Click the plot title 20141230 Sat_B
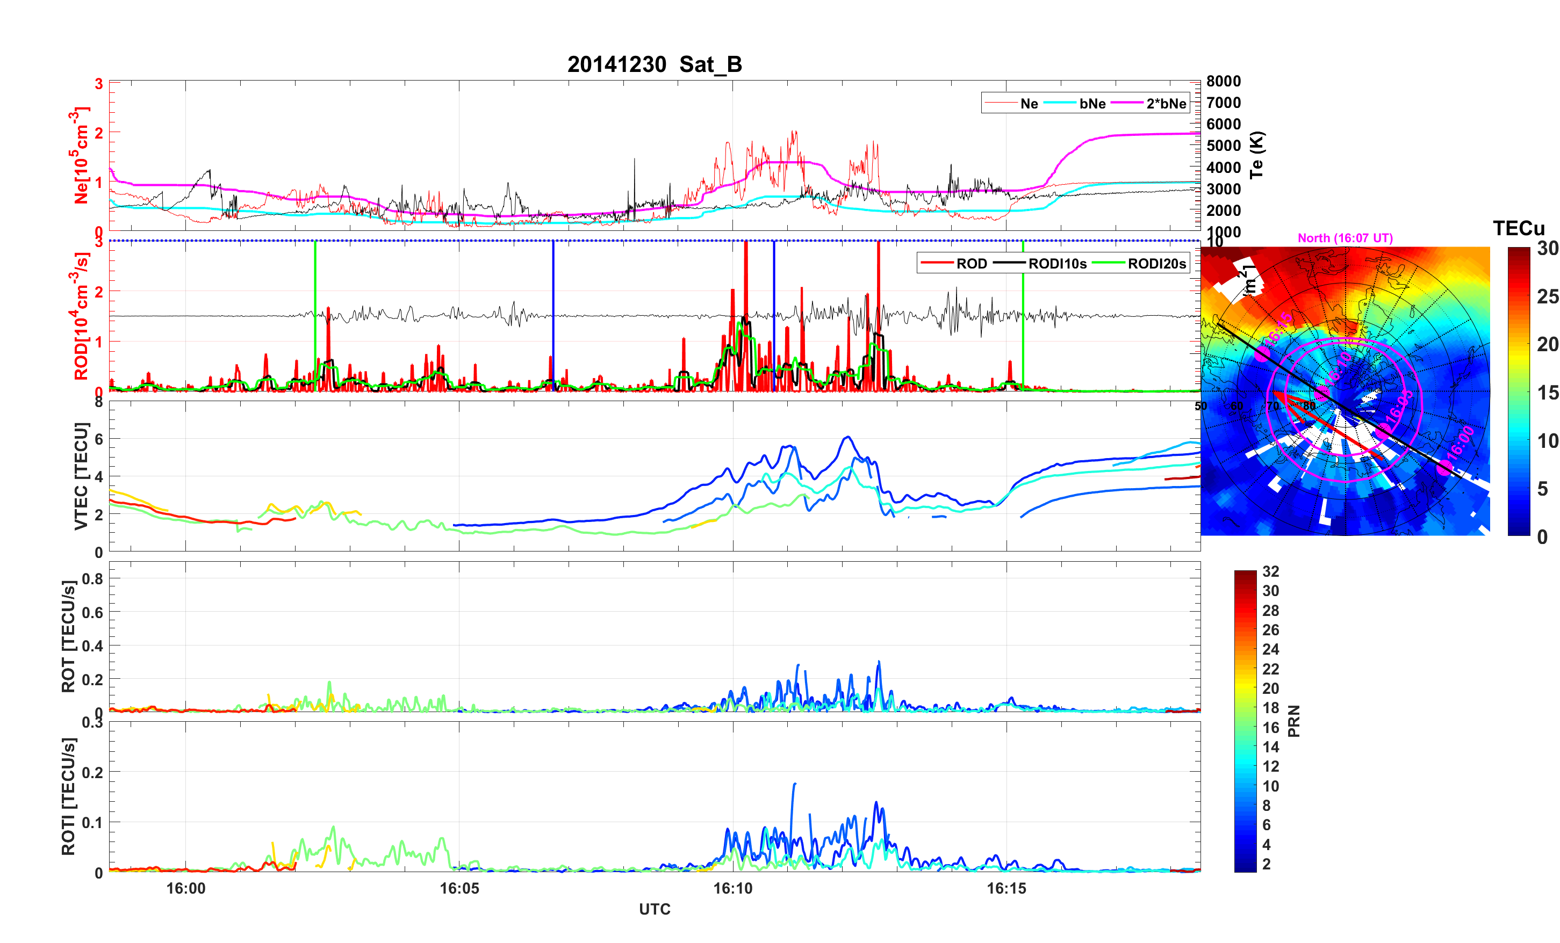The width and height of the screenshot is (1560, 943). point(654,64)
